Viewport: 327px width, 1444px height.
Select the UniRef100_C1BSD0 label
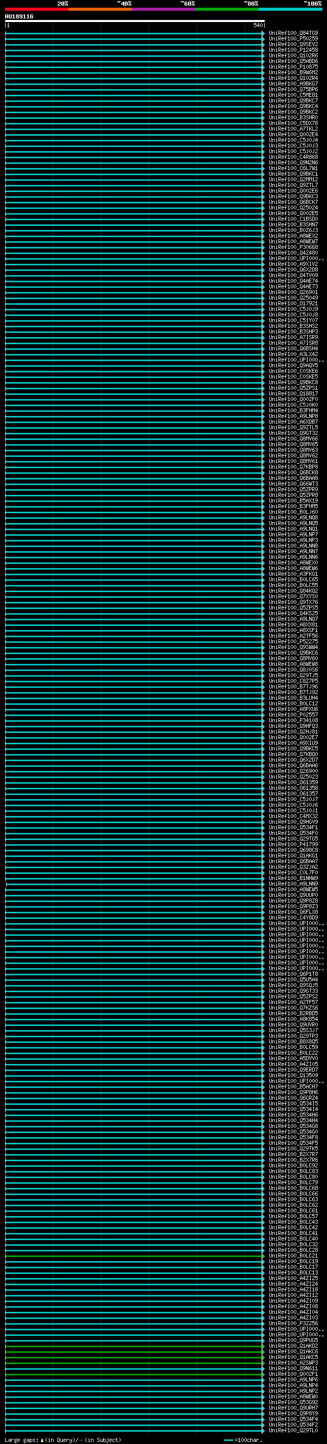(293, 219)
